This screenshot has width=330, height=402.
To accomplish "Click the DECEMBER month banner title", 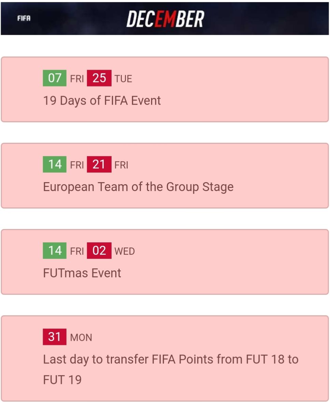I will coord(165,19).
